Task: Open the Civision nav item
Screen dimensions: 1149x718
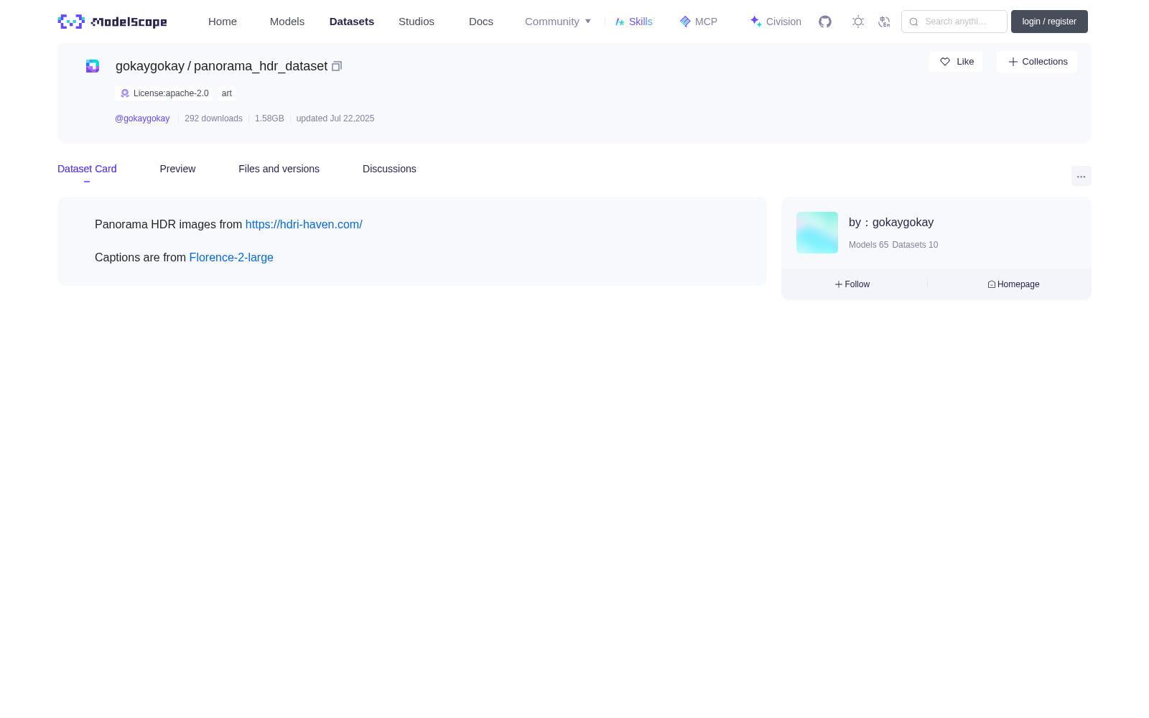Action: click(x=776, y=22)
